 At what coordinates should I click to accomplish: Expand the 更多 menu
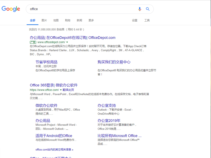click(x=91, y=20)
